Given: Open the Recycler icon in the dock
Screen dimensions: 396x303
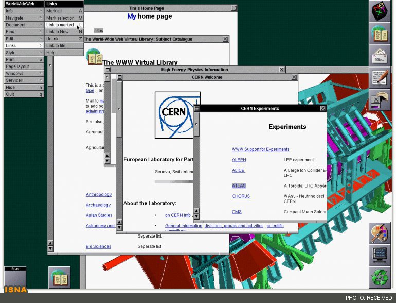Looking at the screenshot, I should pos(380,277).
